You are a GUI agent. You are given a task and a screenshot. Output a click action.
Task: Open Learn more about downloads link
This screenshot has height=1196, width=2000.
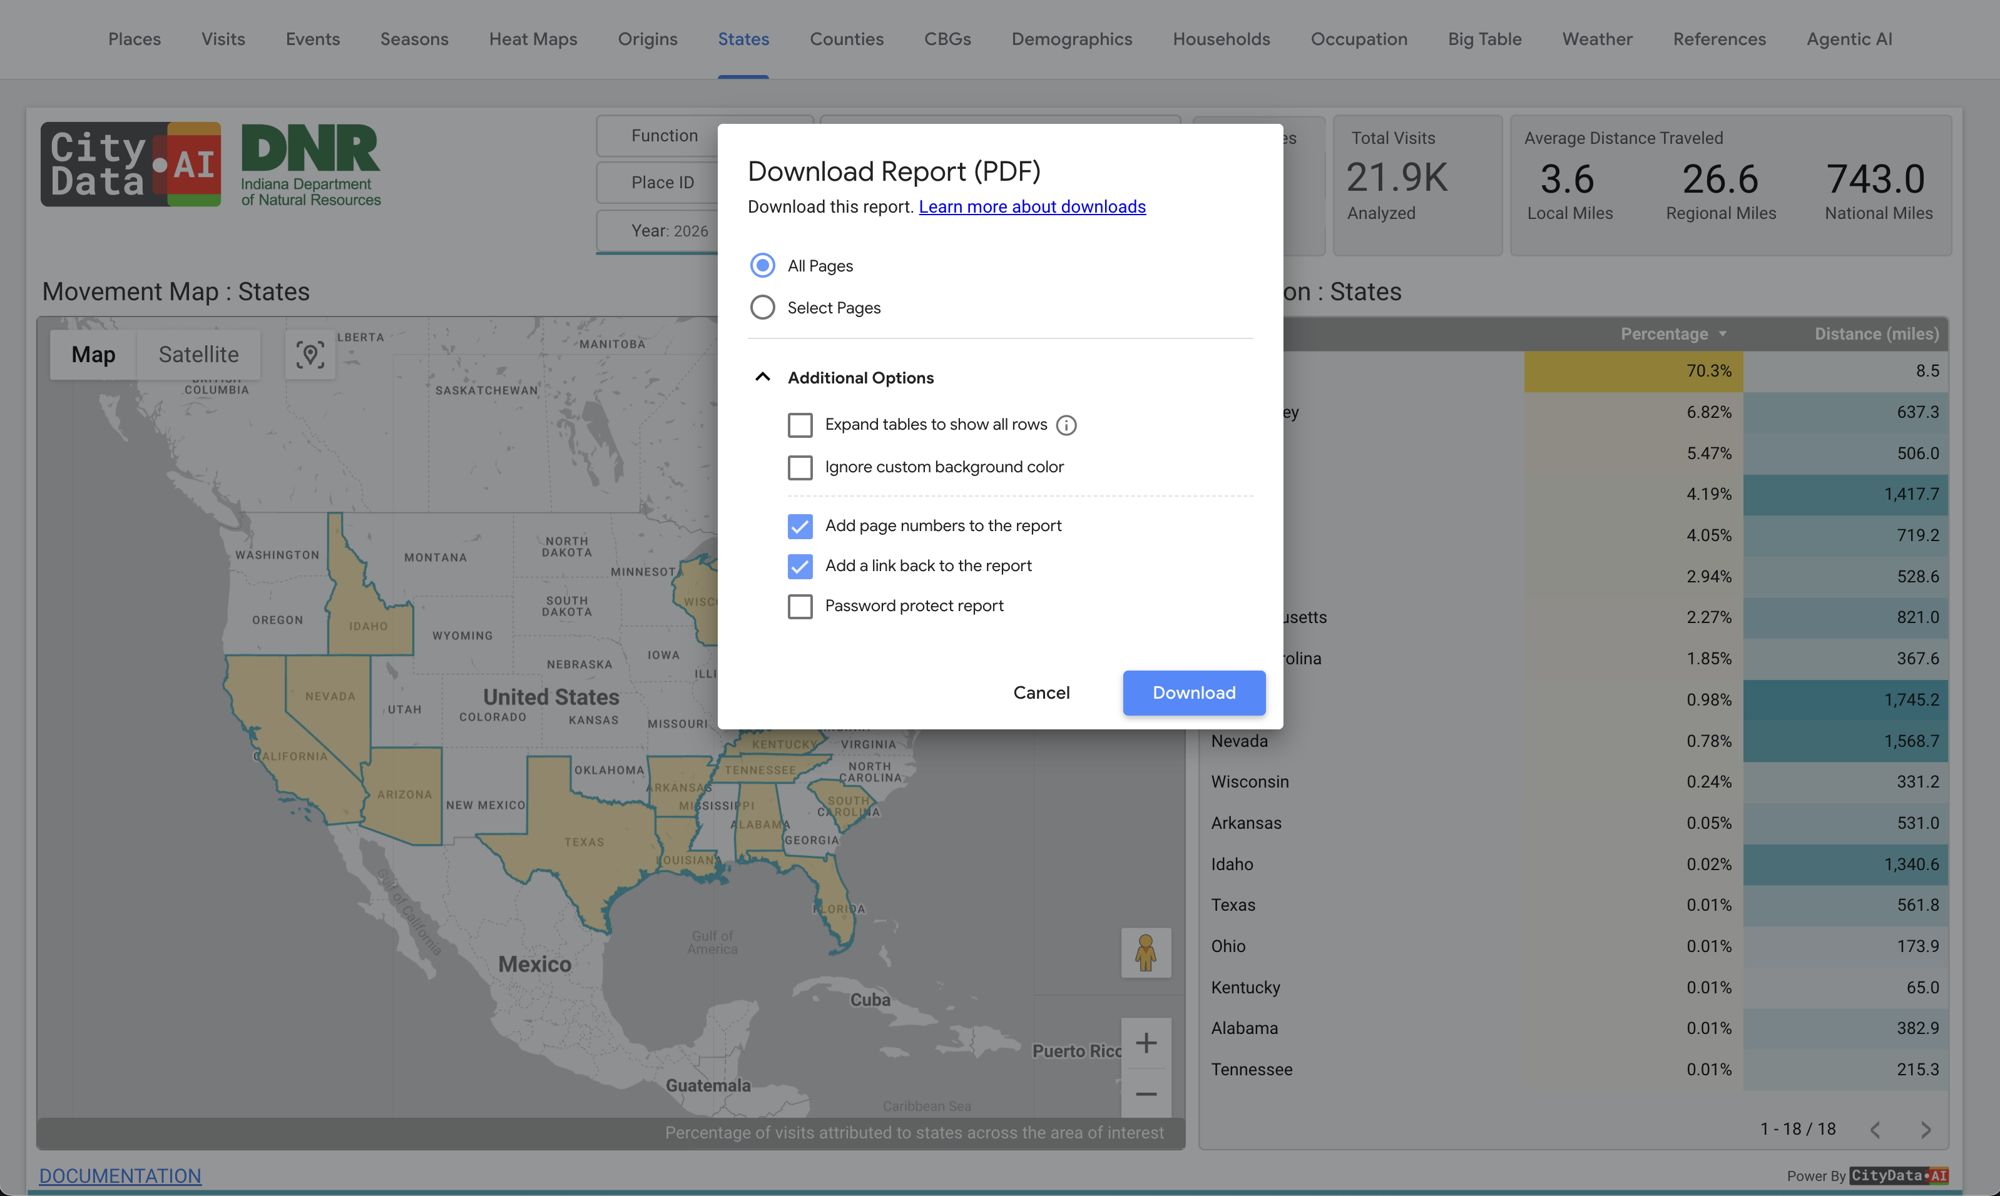pyautogui.click(x=1032, y=206)
